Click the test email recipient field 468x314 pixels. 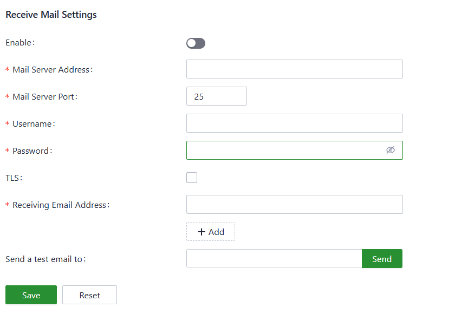pos(274,259)
